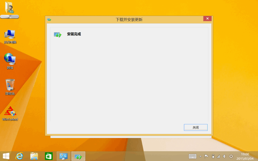Click the volume speaker icon in the tray
The width and height of the screenshot is (258, 161).
[224, 156]
